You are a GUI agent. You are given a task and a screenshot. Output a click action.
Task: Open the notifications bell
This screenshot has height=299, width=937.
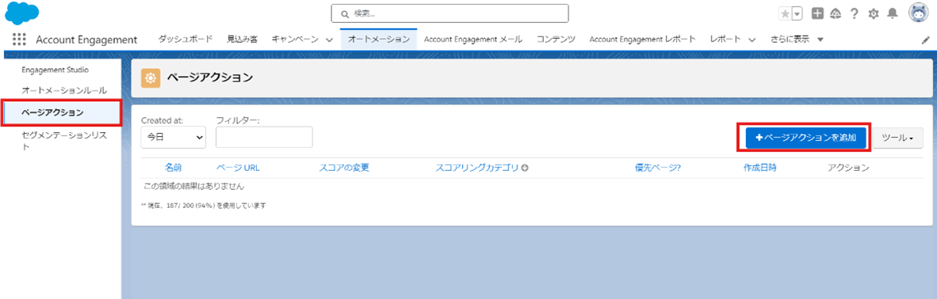coord(893,13)
